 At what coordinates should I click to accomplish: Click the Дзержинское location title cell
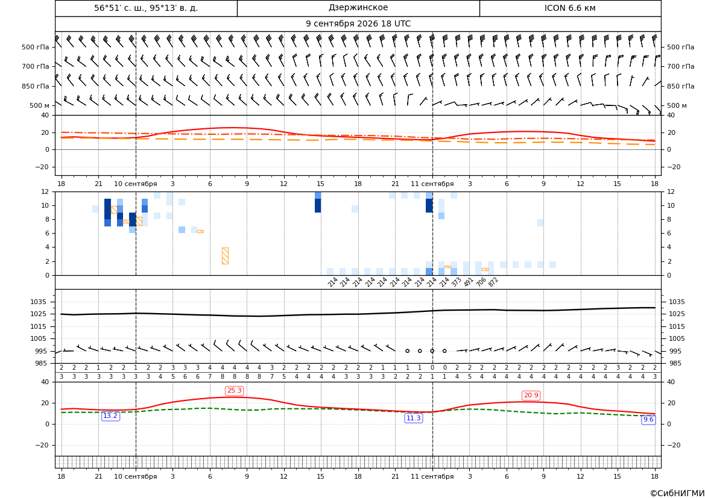pos(358,8)
